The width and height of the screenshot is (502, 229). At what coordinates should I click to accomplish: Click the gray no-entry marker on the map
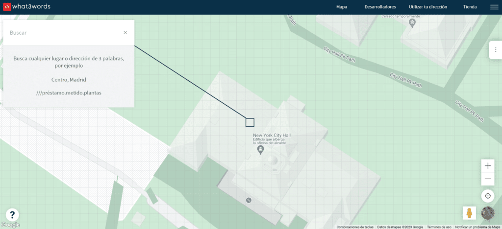tap(248, 200)
